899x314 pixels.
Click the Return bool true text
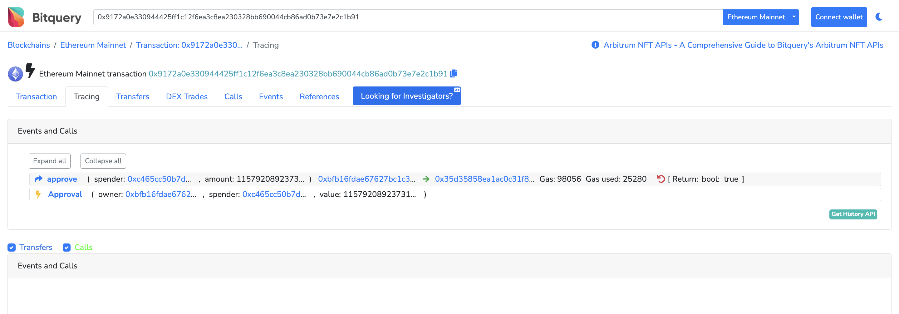click(x=706, y=179)
